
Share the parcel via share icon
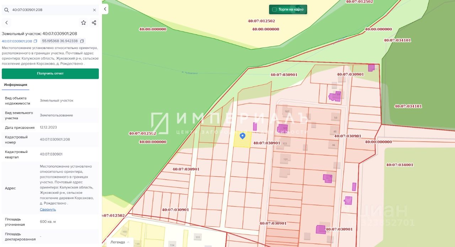(94, 23)
